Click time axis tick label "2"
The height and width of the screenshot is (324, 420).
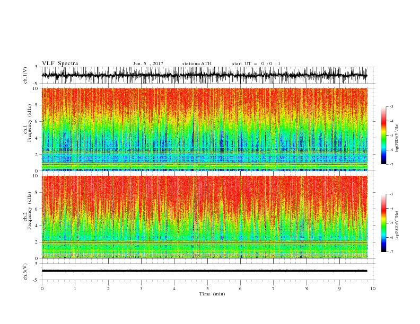(x=108, y=289)
